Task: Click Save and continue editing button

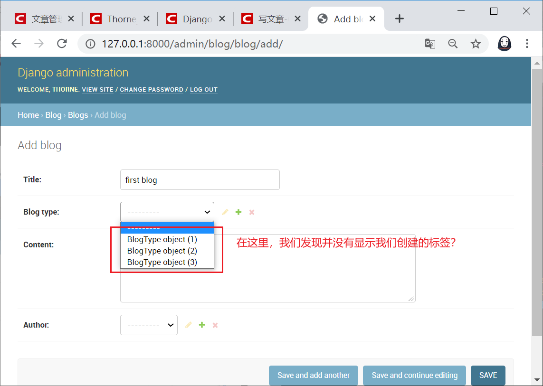Action: [415, 375]
